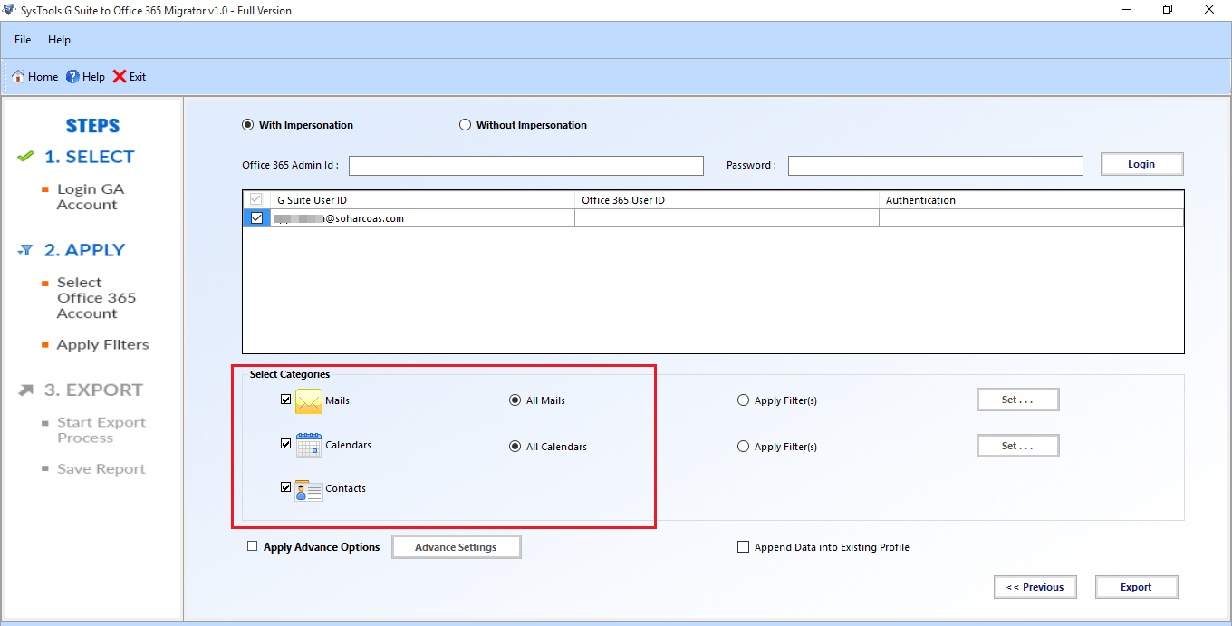Click Set... button for Mails filter
Screen dimensions: 1232x626
(1017, 400)
